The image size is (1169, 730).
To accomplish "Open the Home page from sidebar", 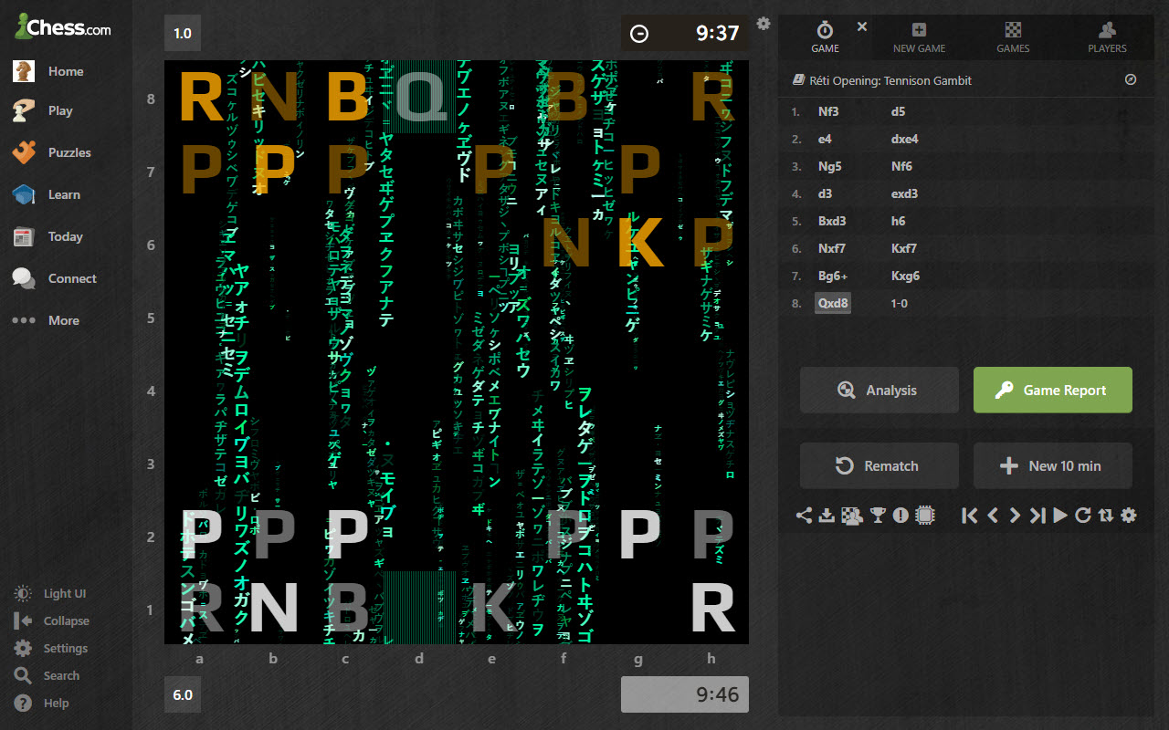I will [66, 71].
